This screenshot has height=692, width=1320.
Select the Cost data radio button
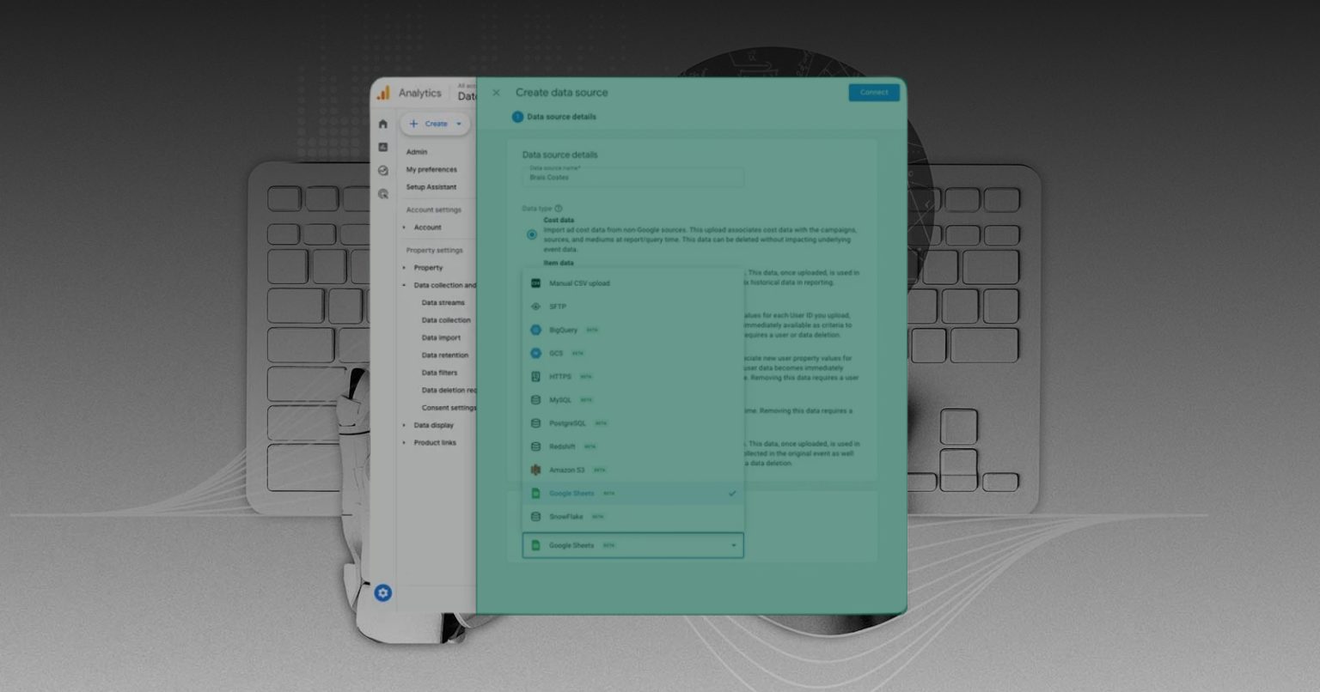tap(532, 234)
